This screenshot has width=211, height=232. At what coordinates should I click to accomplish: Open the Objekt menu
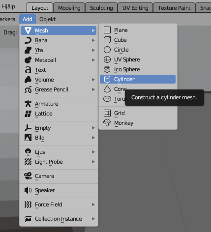coord(47,19)
